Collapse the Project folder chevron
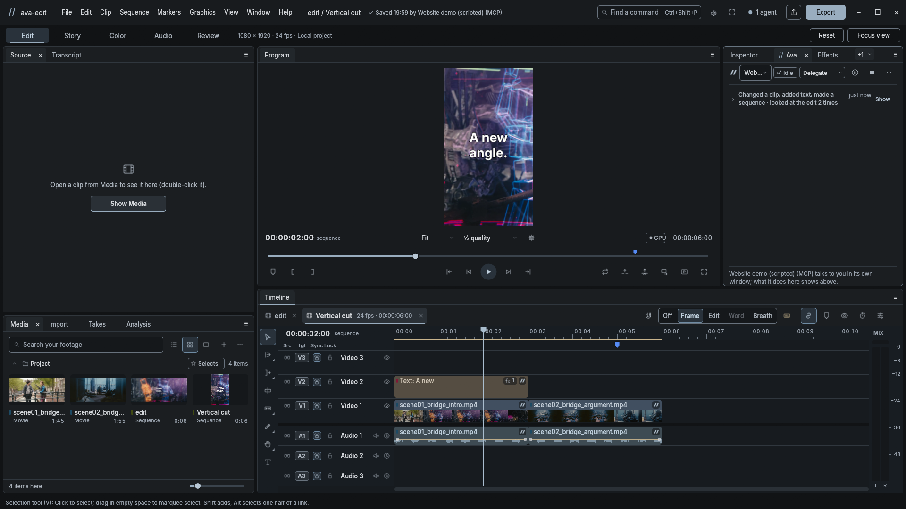The image size is (906, 509). coord(15,364)
